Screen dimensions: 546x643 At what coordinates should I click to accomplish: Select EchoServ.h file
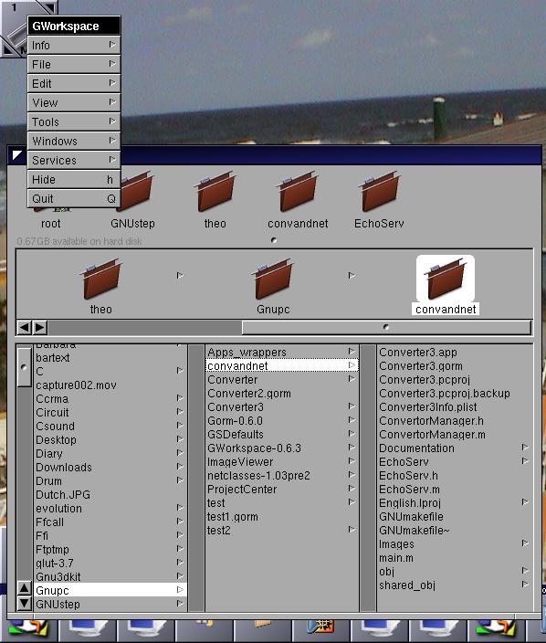pyautogui.click(x=455, y=476)
